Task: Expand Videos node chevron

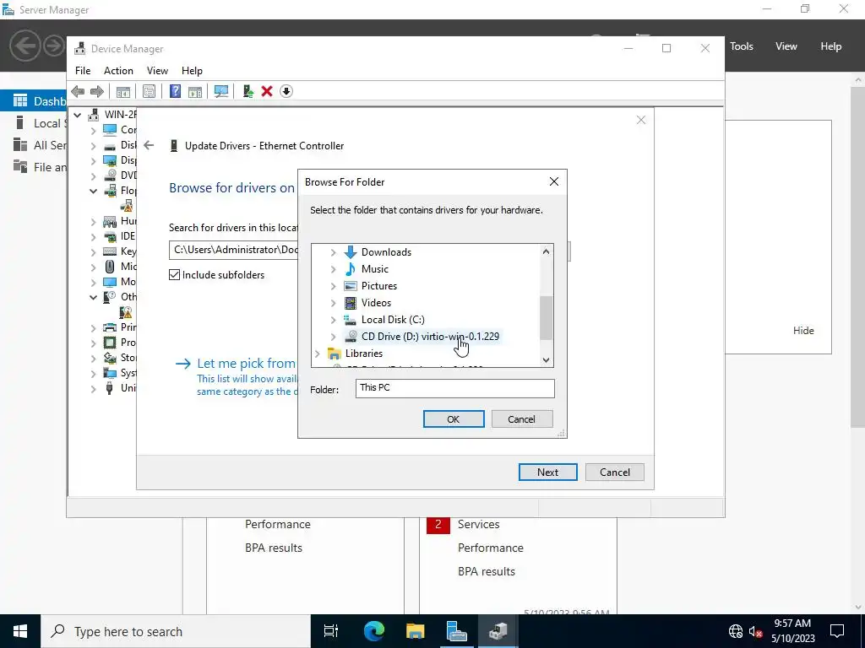Action: [x=333, y=303]
